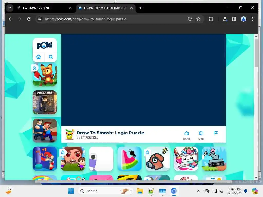
Task: Open the pink character on tank thumbnail
Action: point(214,159)
